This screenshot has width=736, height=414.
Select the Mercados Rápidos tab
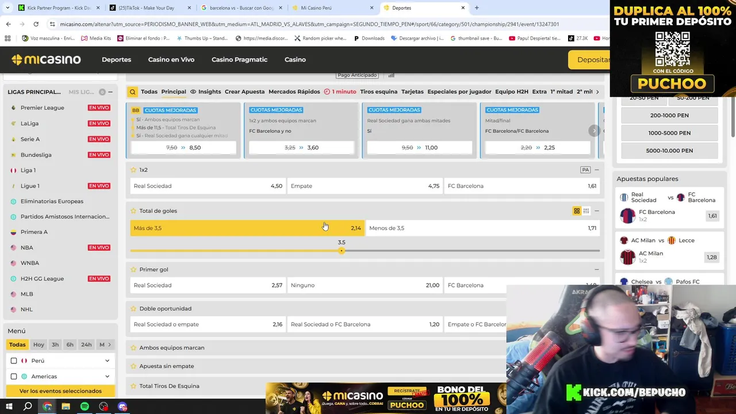294,91
